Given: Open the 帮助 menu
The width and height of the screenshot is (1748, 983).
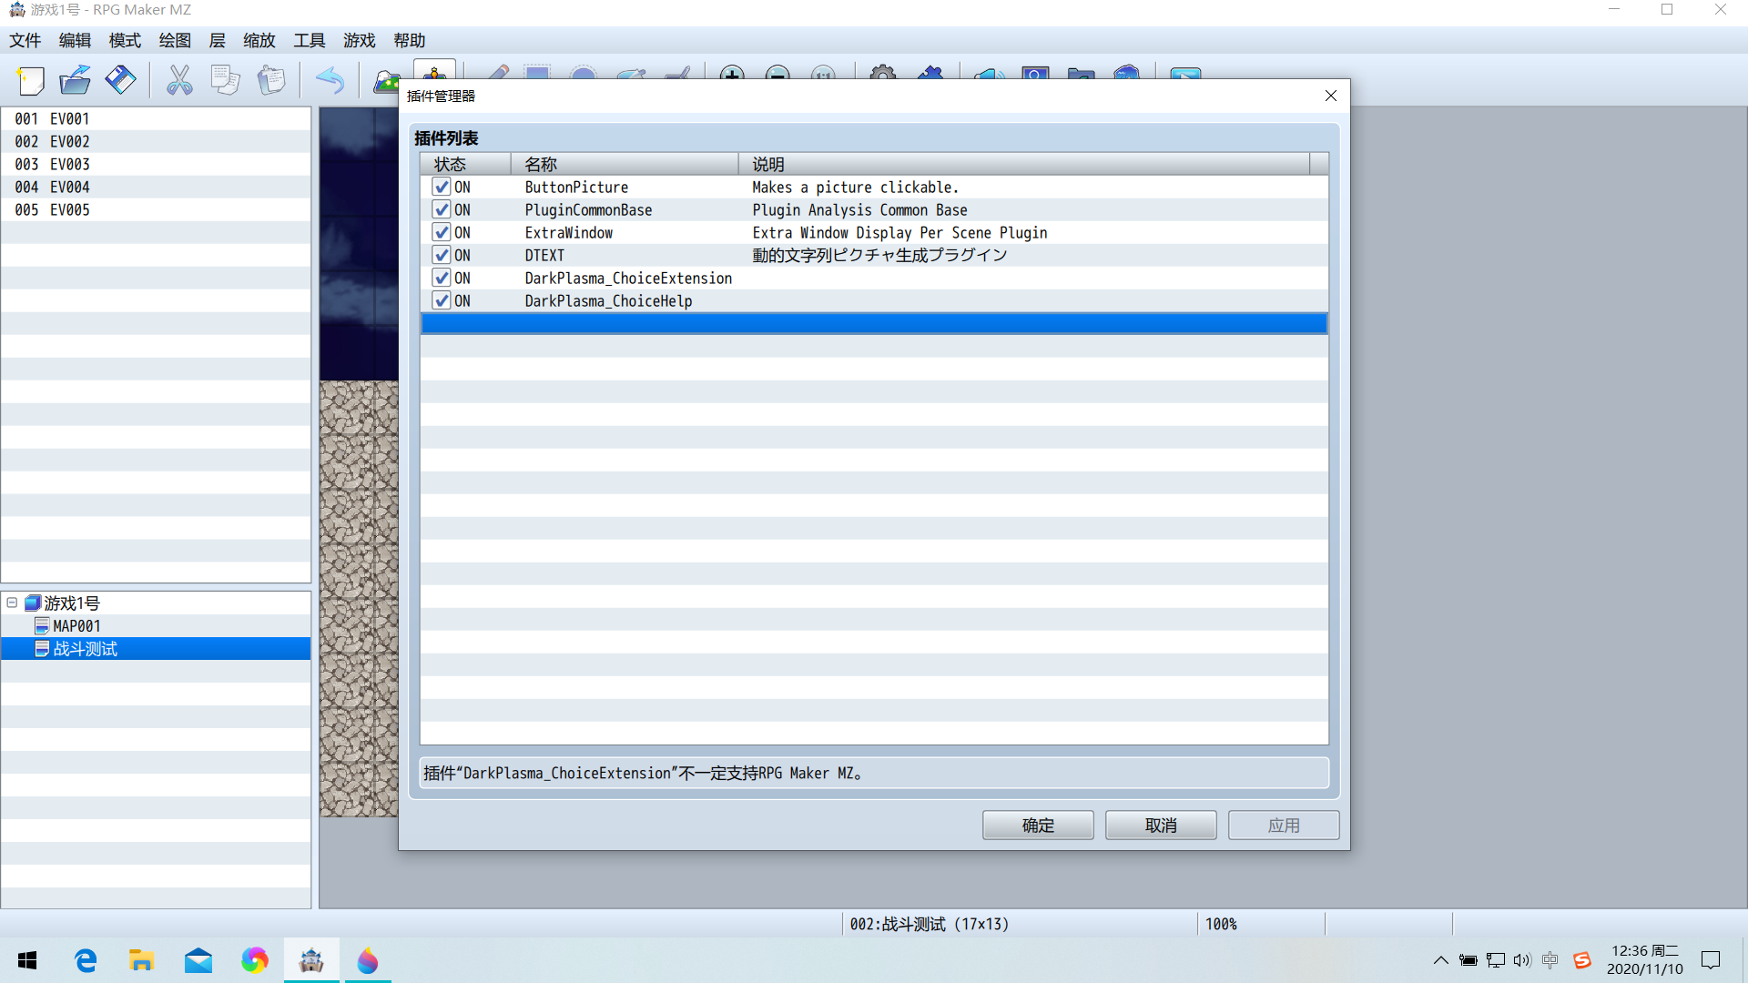Looking at the screenshot, I should [x=410, y=40].
